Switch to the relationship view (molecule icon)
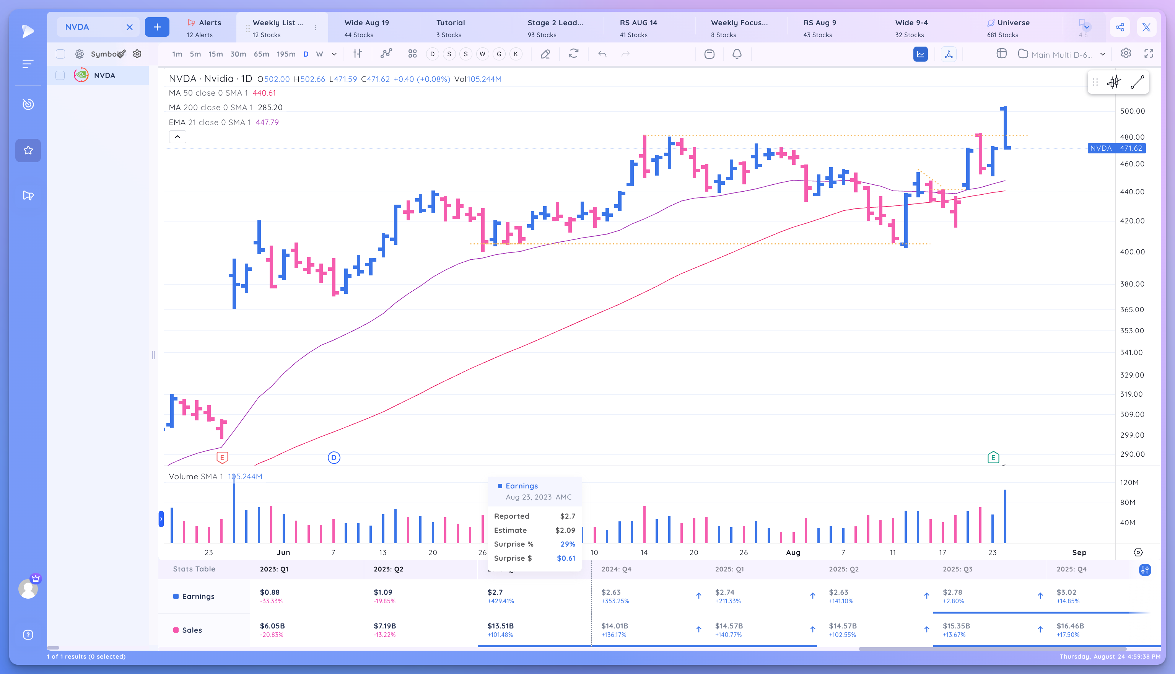This screenshot has width=1175, height=674. pos(949,54)
